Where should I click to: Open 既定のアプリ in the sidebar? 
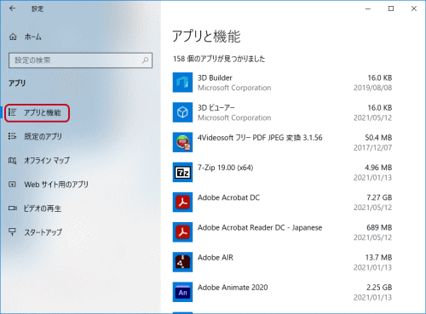43,136
